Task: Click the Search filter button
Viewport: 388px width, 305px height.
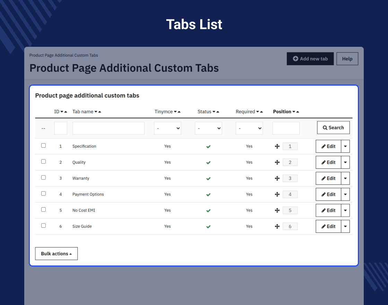Action: pos(333,128)
